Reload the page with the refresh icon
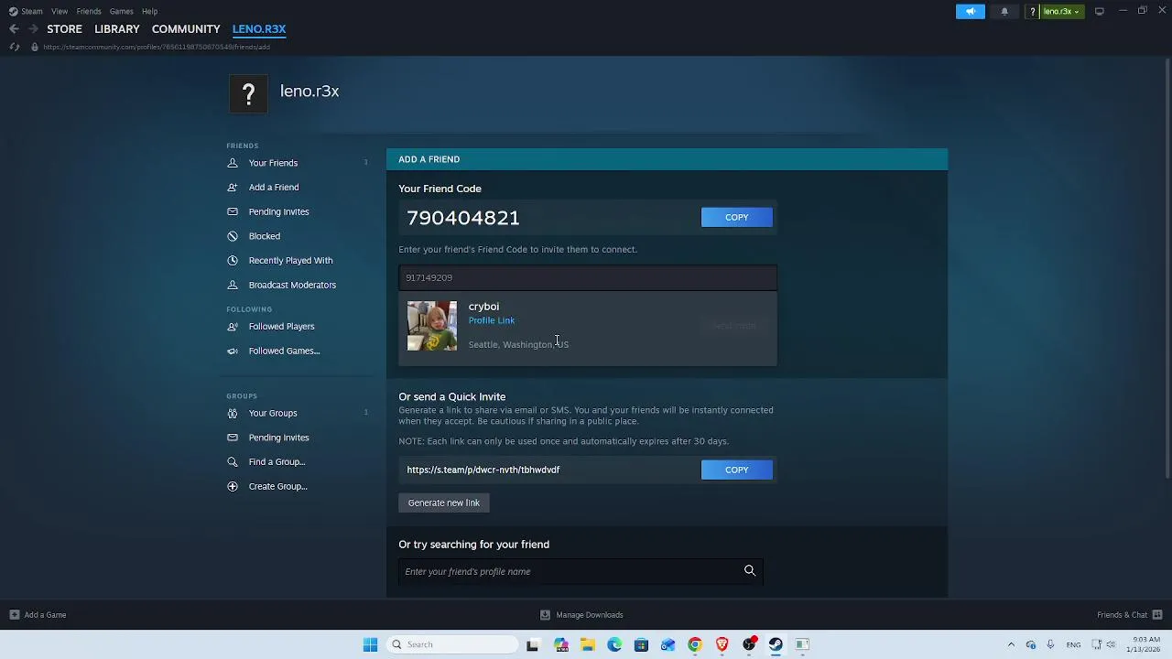This screenshot has height=659, width=1172. click(x=14, y=47)
